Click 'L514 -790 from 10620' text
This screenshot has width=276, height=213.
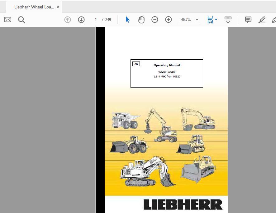[x=167, y=77]
